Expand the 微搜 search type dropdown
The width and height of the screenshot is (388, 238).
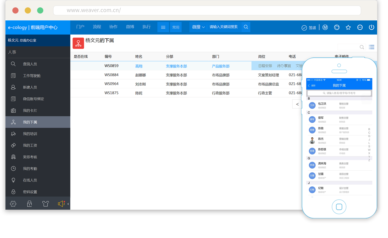(x=198, y=27)
